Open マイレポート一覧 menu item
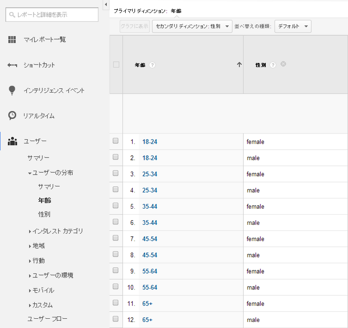348x328 pixels. (x=45, y=40)
